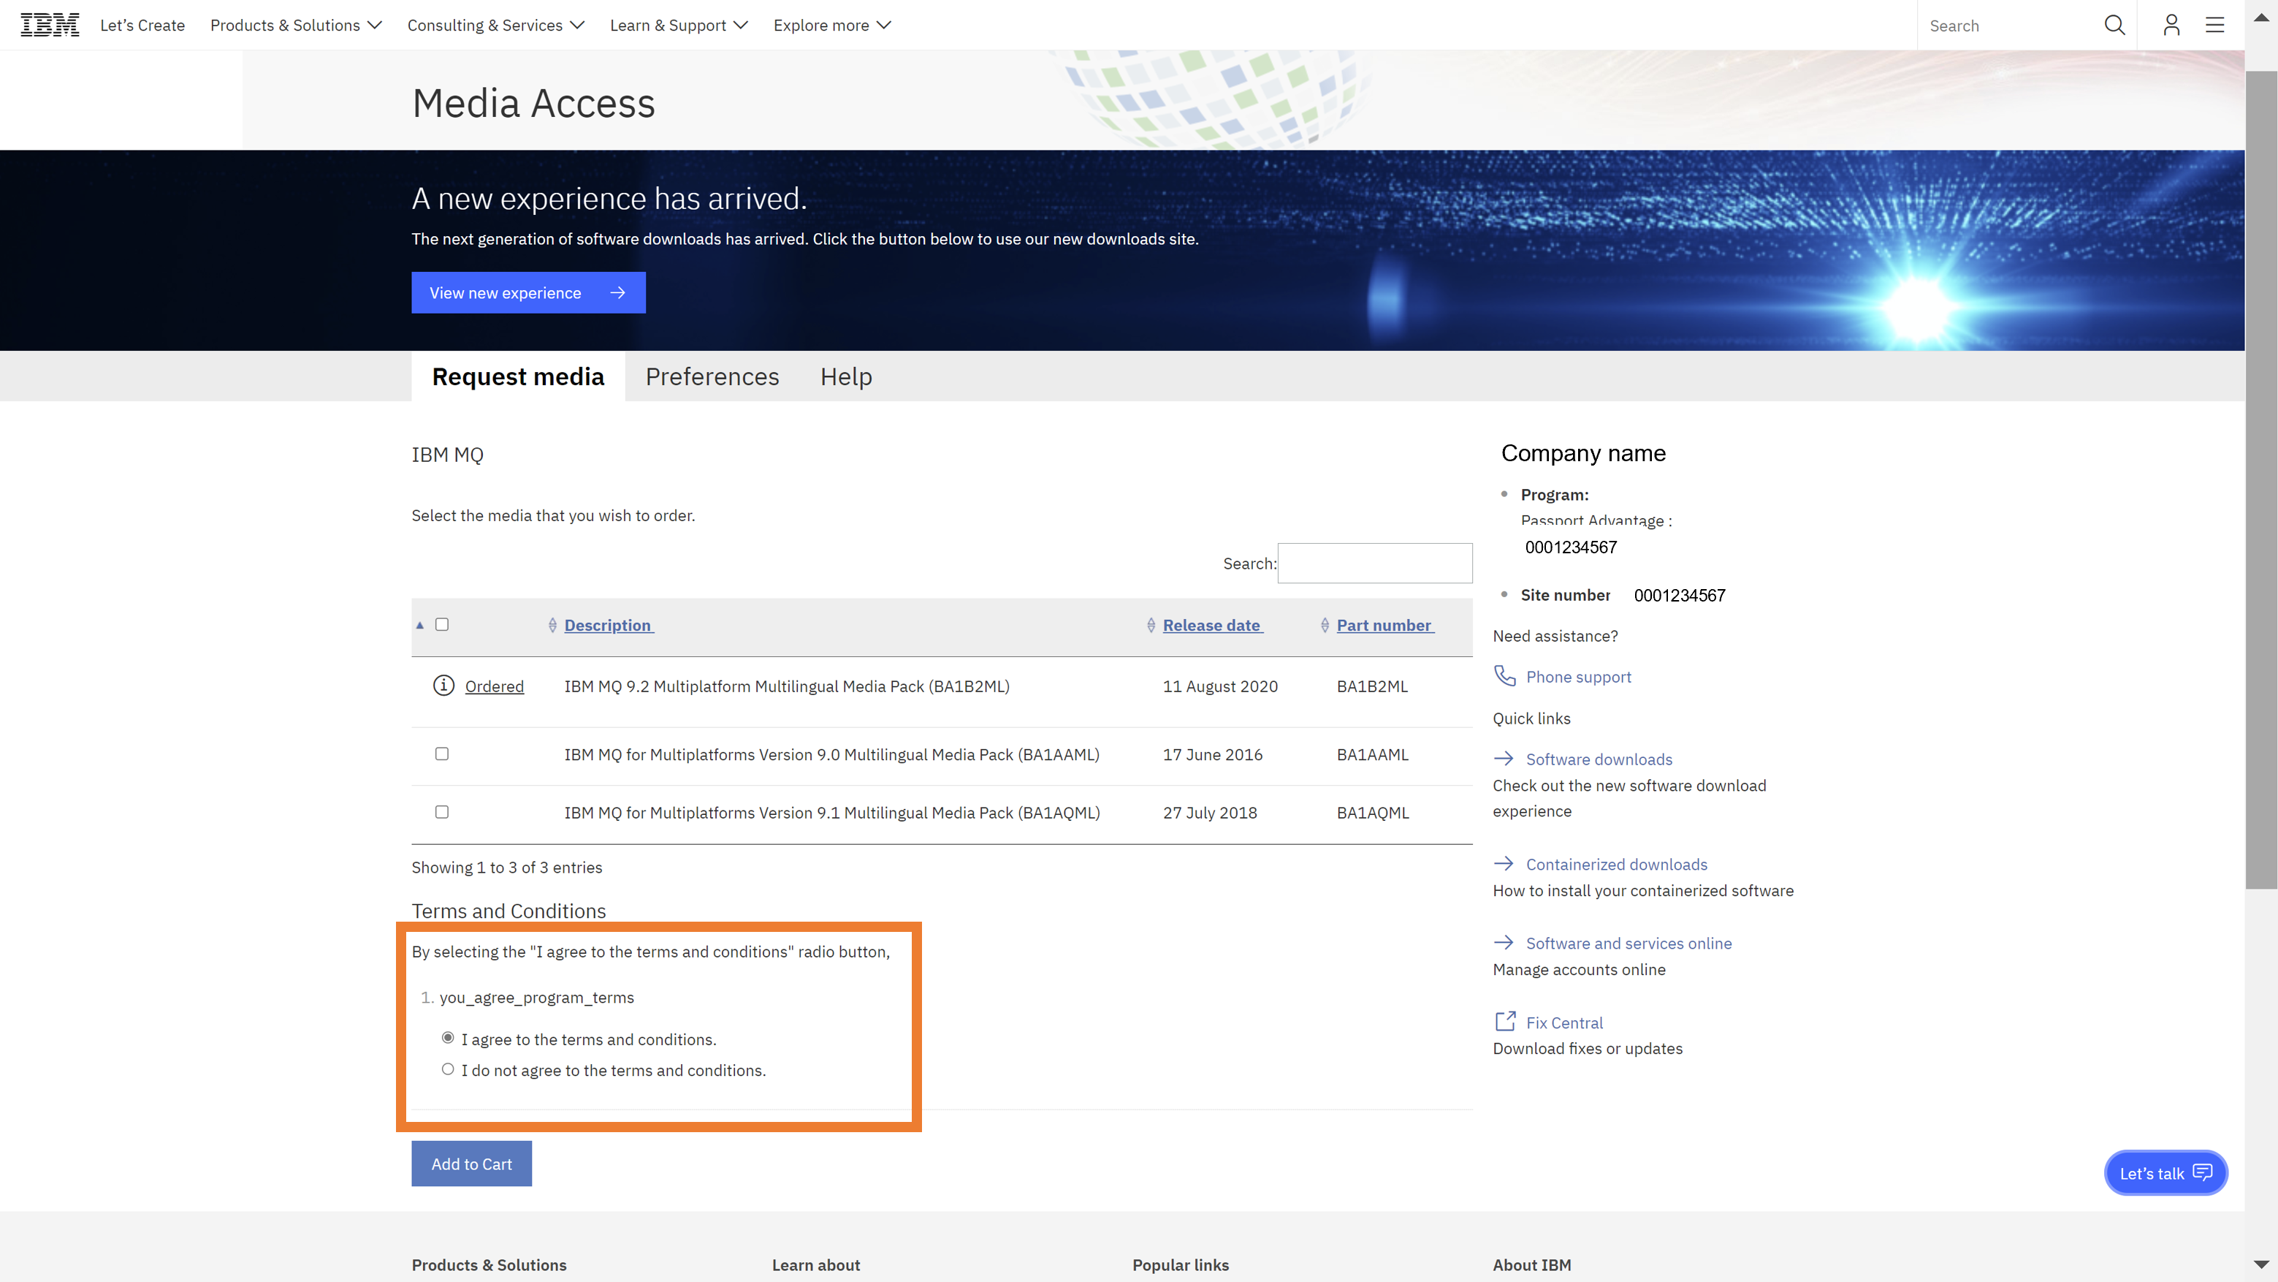The image size is (2278, 1282).
Task: Click the arrow icon beside Software and services online
Action: 1504,942
